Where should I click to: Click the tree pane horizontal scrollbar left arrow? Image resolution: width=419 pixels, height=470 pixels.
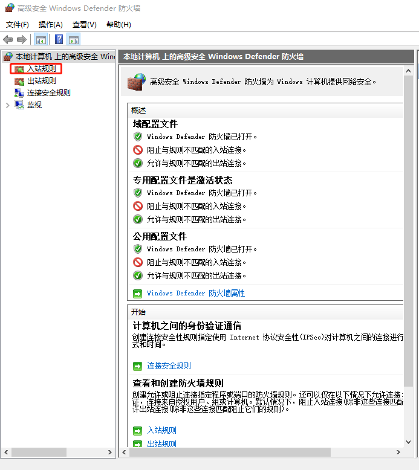pyautogui.click(x=6, y=452)
